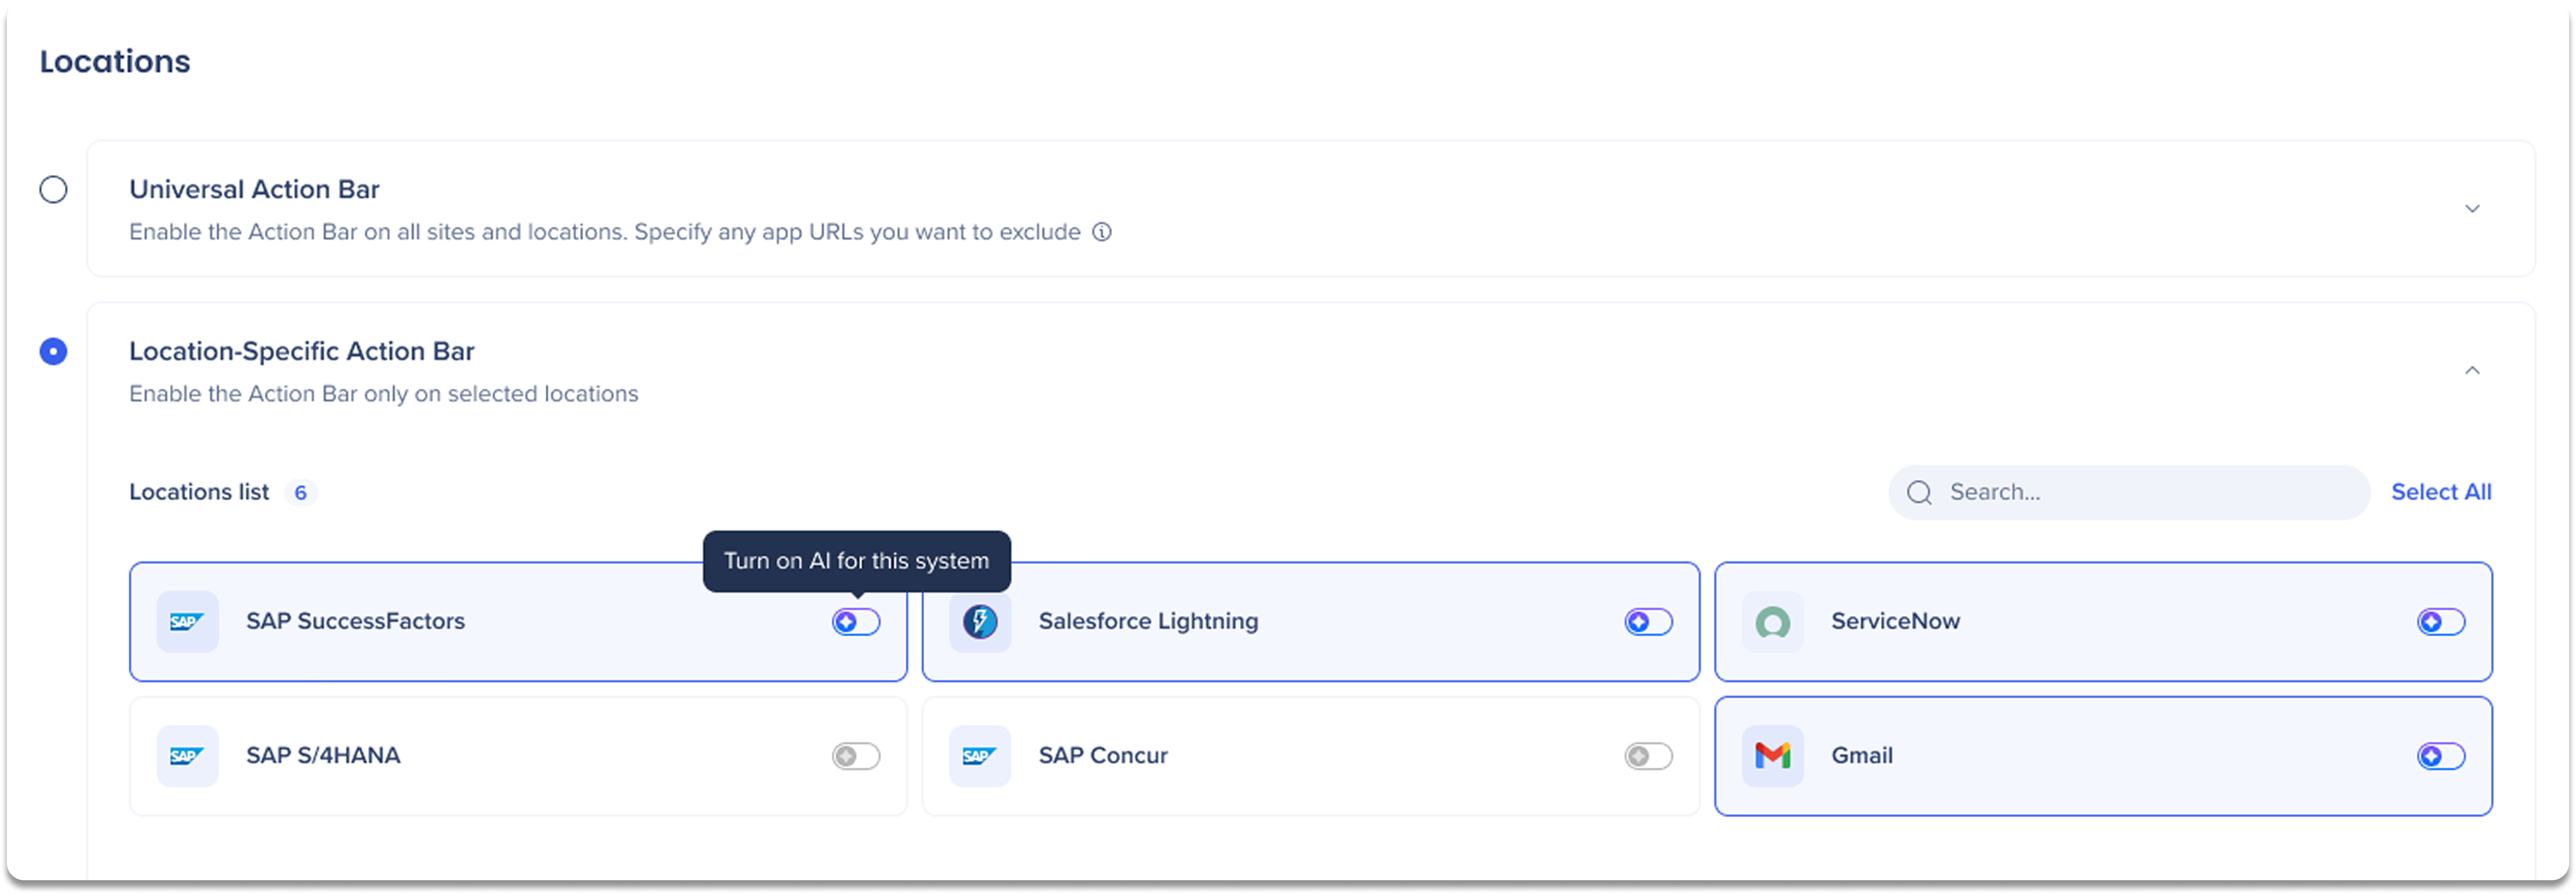Click the Select All link
The height and width of the screenshot is (894, 2576).
[2441, 492]
